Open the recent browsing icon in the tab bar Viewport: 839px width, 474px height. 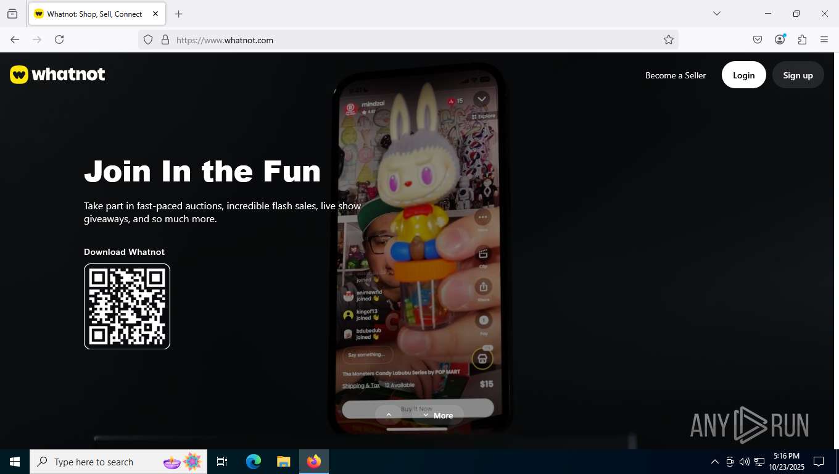click(12, 14)
